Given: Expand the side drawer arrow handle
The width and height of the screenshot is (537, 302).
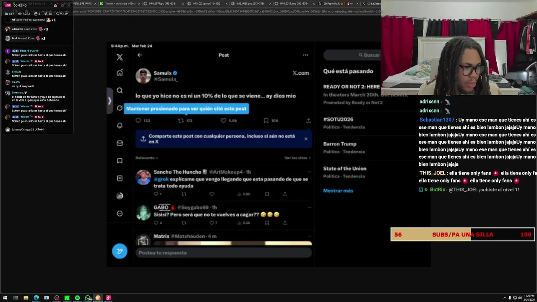Looking at the screenshot, I should (109, 101).
